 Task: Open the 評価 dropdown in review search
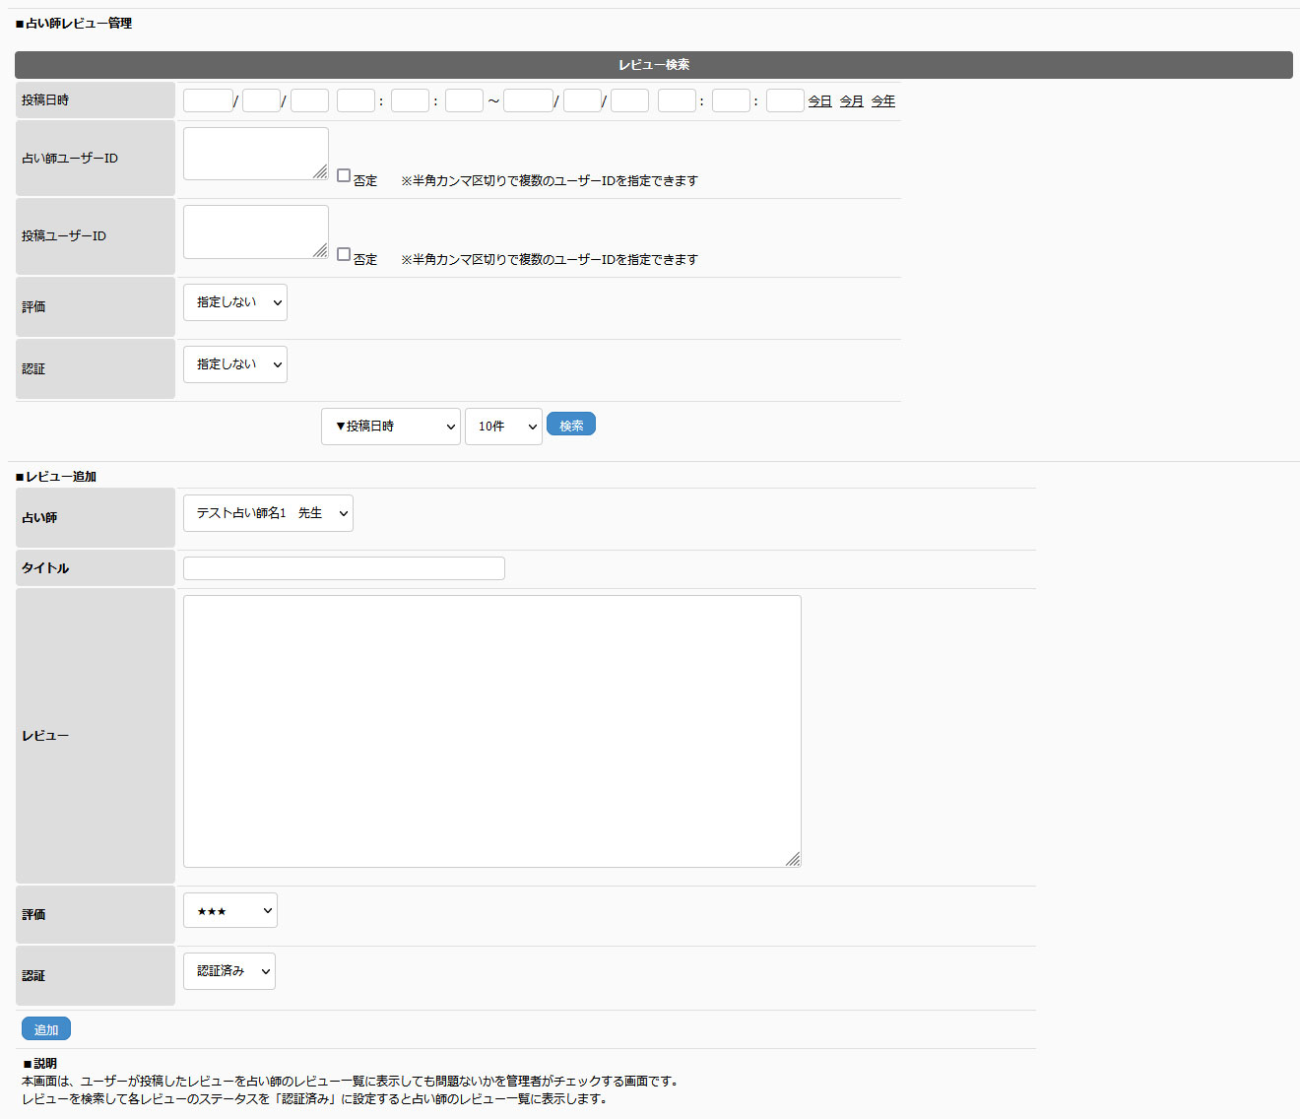[x=234, y=302]
